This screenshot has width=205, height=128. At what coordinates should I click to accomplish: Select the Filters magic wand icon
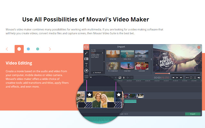[86, 53]
